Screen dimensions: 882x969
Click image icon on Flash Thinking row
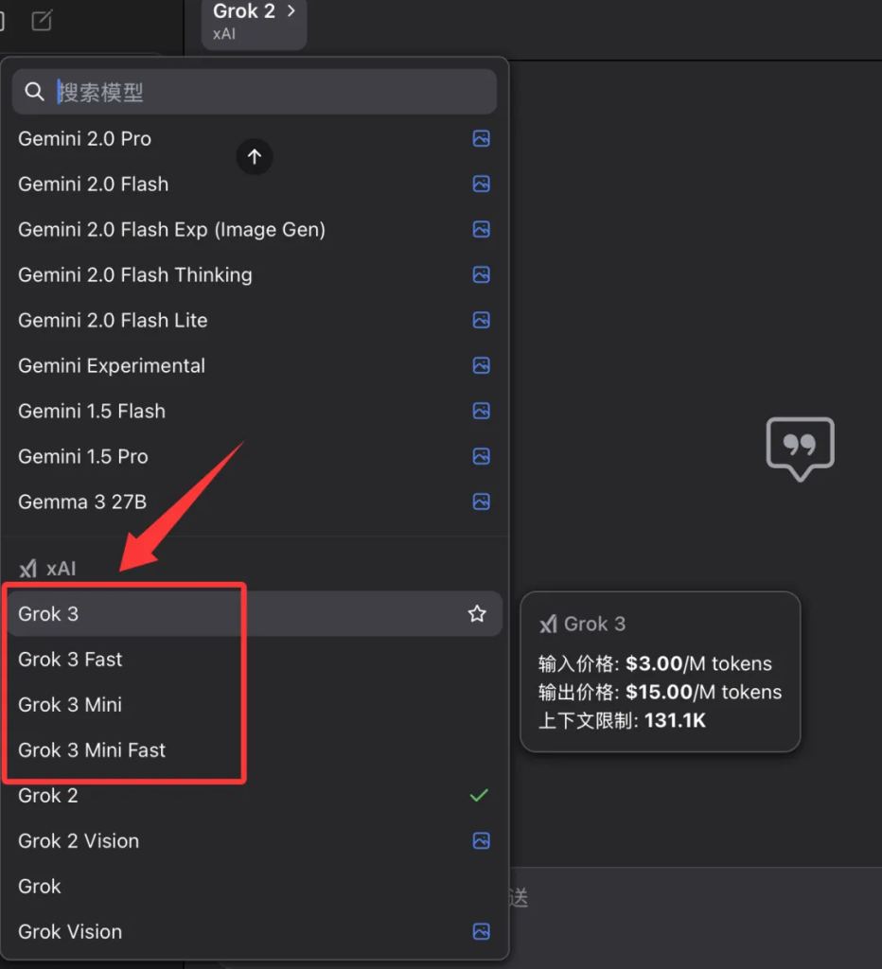point(482,275)
